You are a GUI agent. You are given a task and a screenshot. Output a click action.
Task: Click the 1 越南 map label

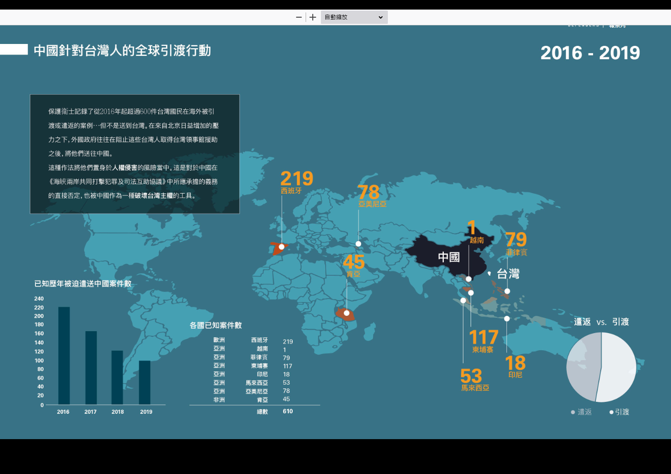[x=475, y=232]
